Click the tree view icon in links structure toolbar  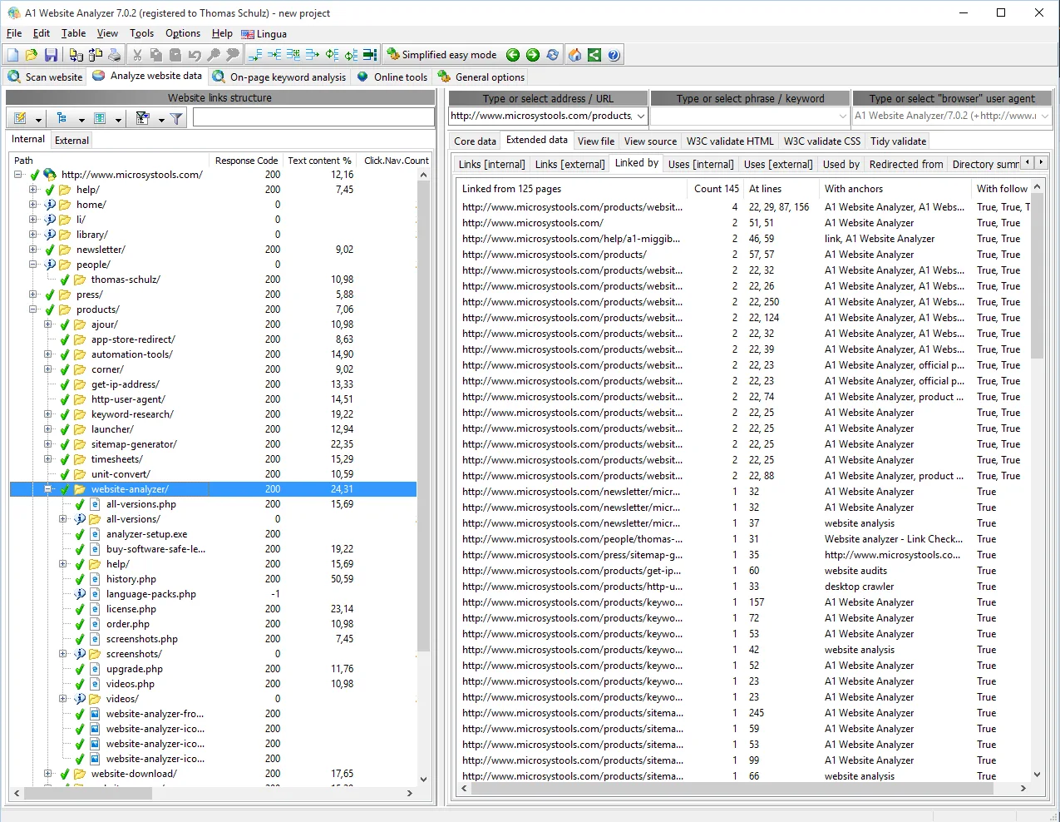coord(62,119)
